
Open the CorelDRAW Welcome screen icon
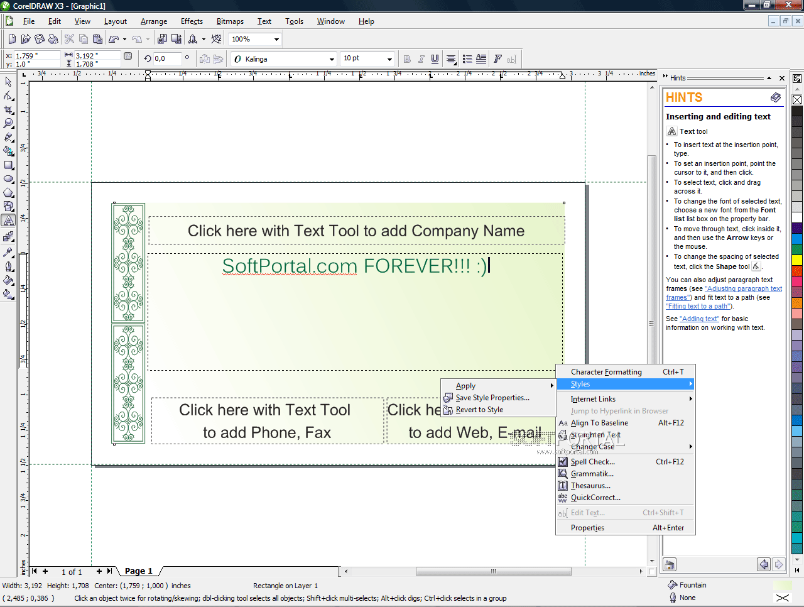[217, 39]
